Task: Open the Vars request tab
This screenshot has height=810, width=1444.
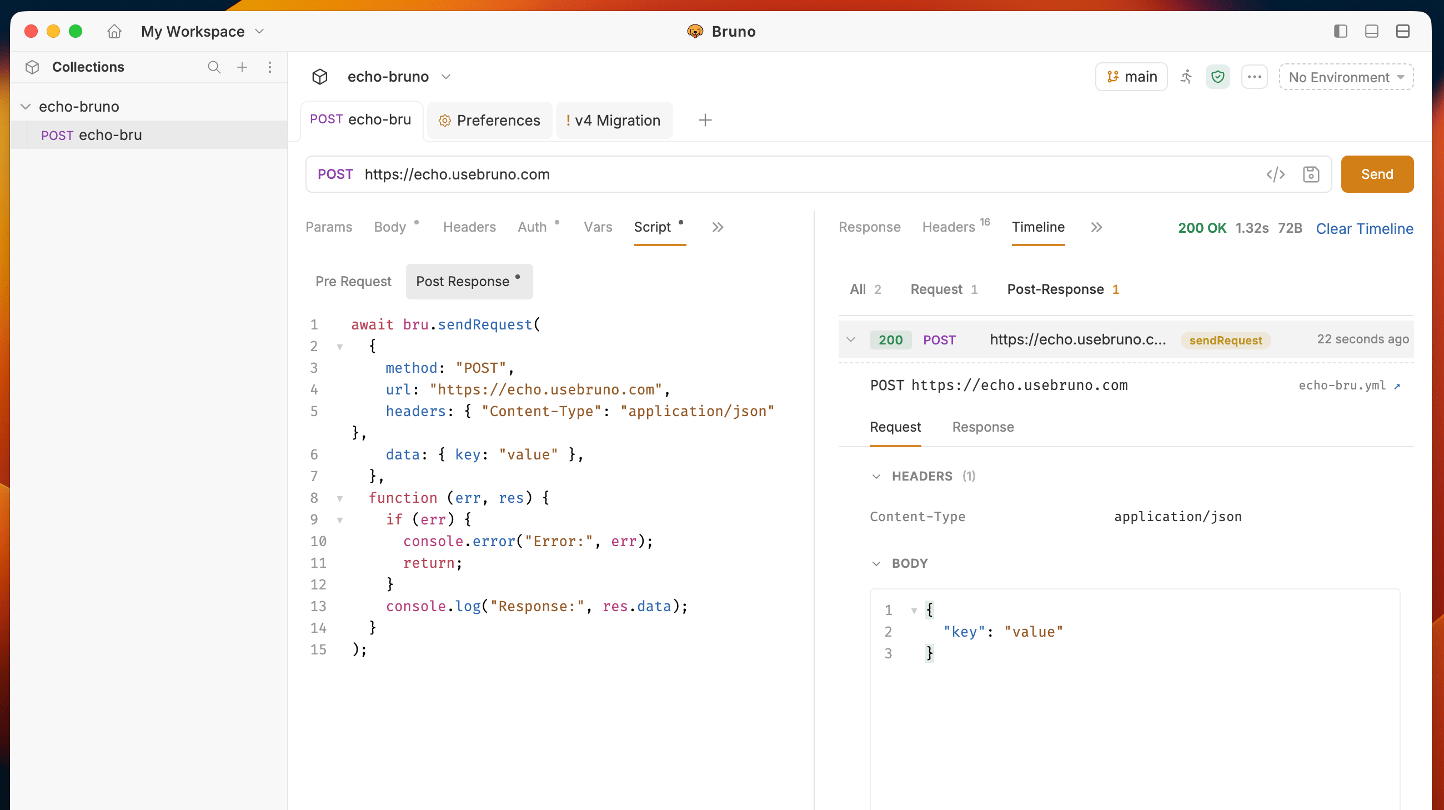Action: (x=598, y=227)
